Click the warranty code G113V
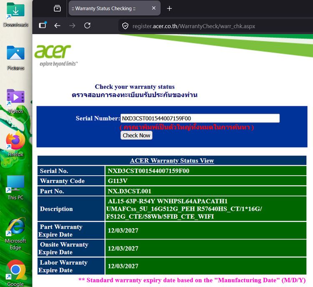The width and height of the screenshot is (313, 287). point(117,181)
